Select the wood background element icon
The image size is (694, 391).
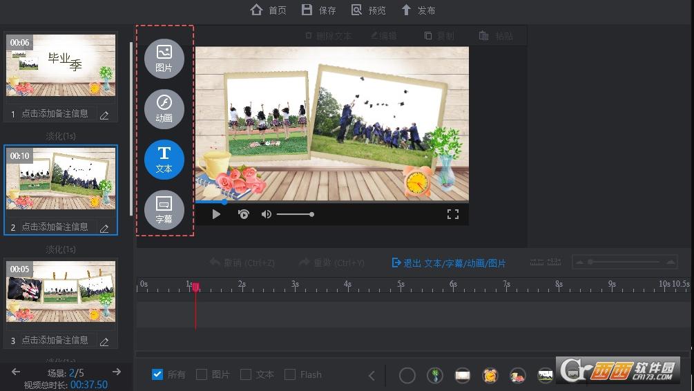(x=463, y=376)
